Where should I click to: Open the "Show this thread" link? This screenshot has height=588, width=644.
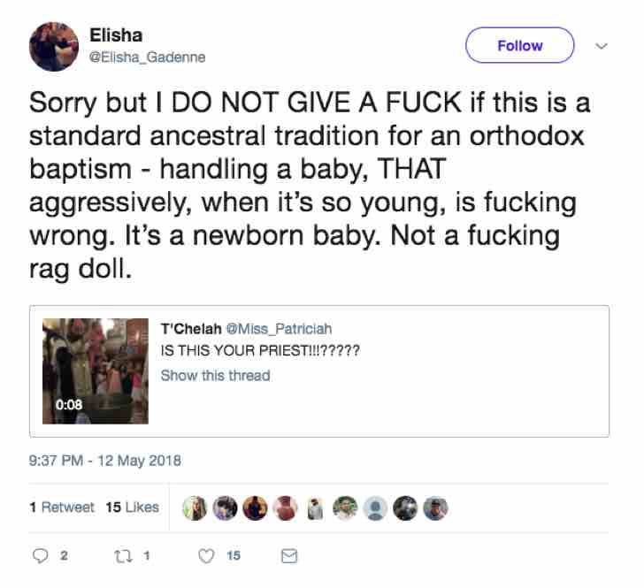215,375
